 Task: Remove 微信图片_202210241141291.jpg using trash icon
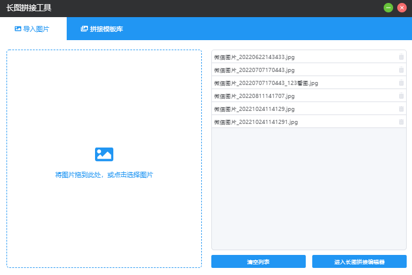[x=401, y=122]
